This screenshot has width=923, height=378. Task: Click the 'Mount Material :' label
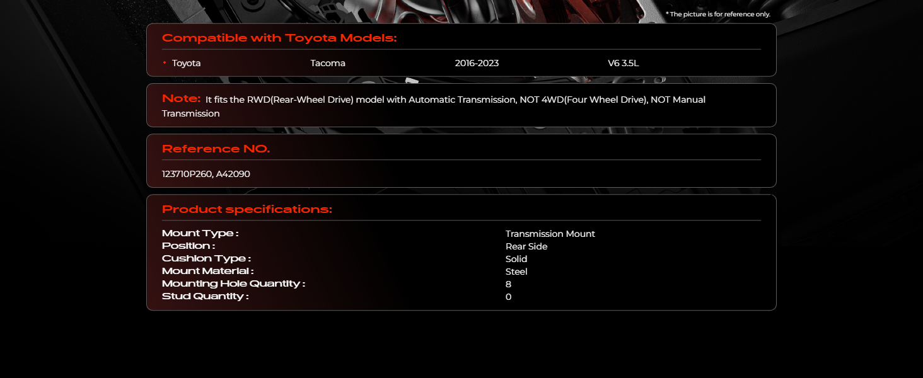[207, 271]
